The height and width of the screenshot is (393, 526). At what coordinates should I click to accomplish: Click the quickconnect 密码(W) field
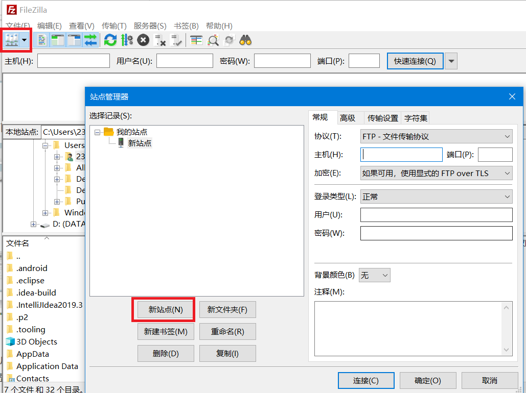coord(282,61)
